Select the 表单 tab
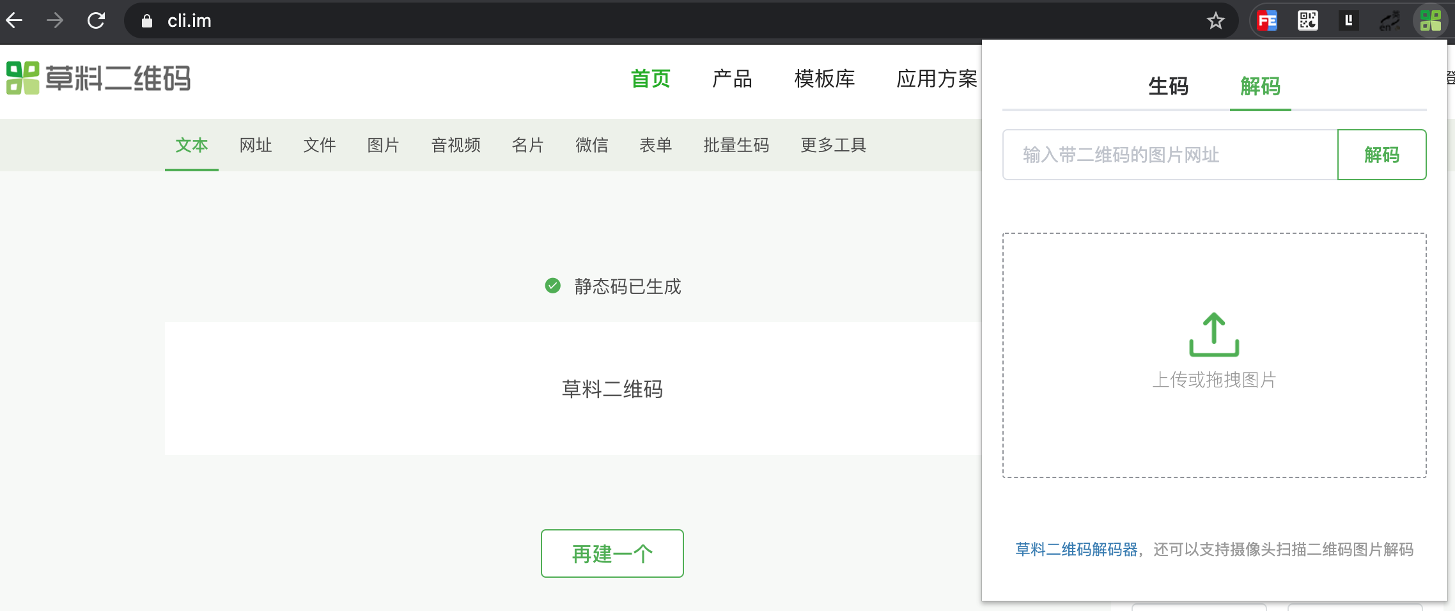Image resolution: width=1455 pixels, height=611 pixels. coord(656,145)
